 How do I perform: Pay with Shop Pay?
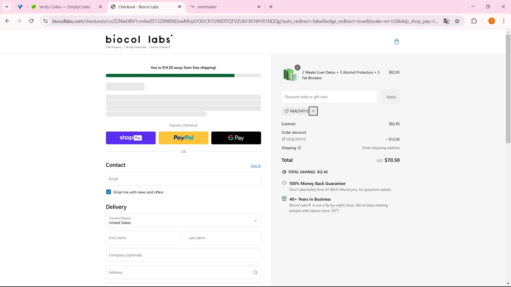click(x=130, y=138)
